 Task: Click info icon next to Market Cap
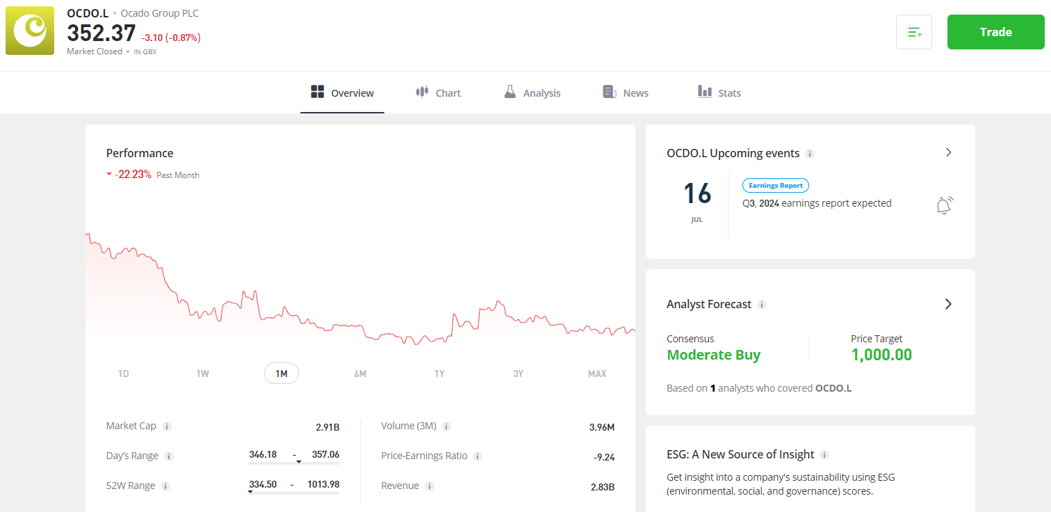pyautogui.click(x=167, y=426)
